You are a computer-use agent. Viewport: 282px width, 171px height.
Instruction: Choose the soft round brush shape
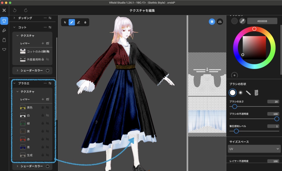[240, 93]
